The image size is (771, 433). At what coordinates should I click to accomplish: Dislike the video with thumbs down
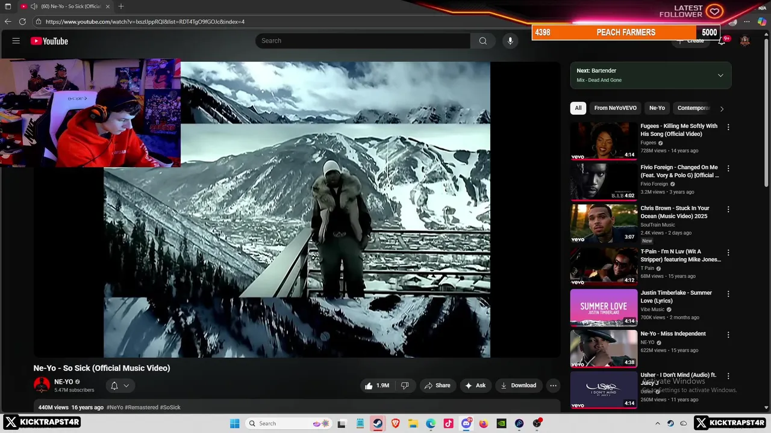[405, 385]
